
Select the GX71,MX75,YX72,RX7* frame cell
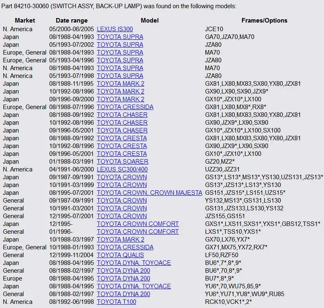coord(236,247)
